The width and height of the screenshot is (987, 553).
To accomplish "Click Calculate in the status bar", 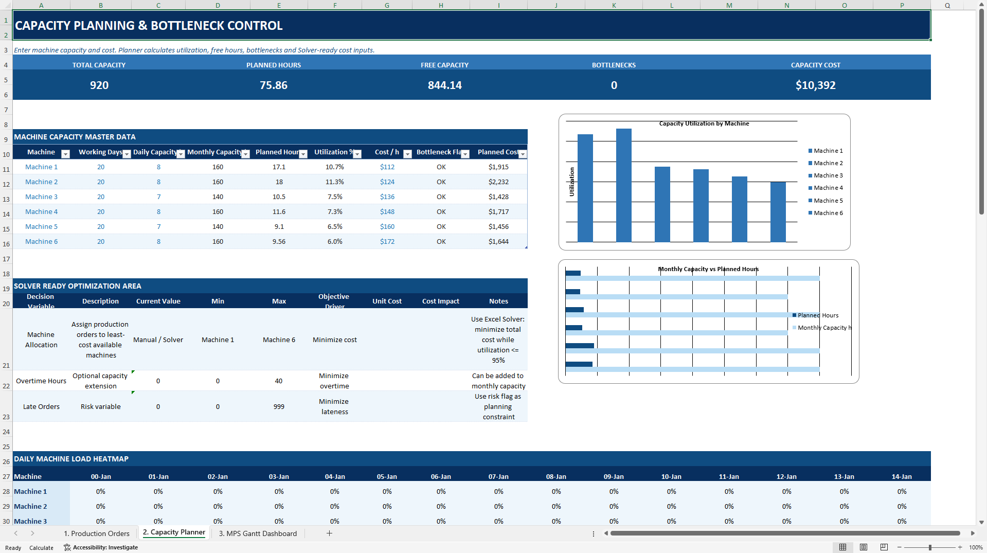I will point(41,548).
